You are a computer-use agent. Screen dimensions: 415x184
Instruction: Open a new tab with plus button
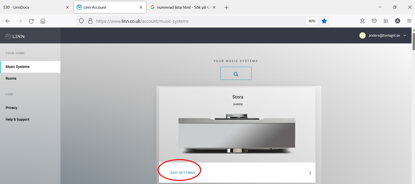coord(226,7)
